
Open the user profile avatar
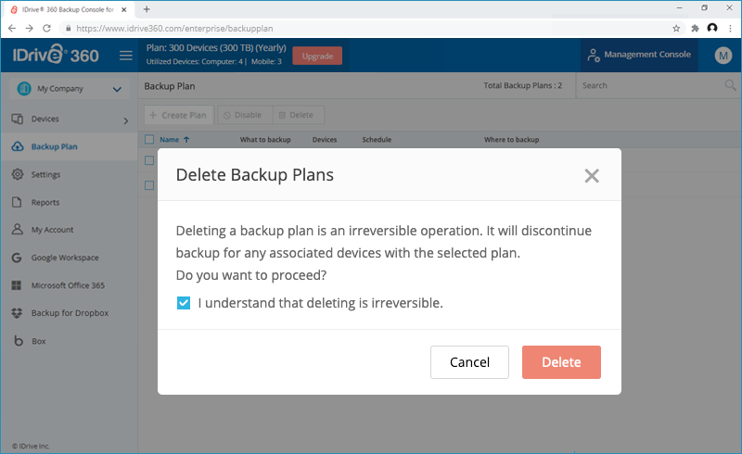click(723, 56)
